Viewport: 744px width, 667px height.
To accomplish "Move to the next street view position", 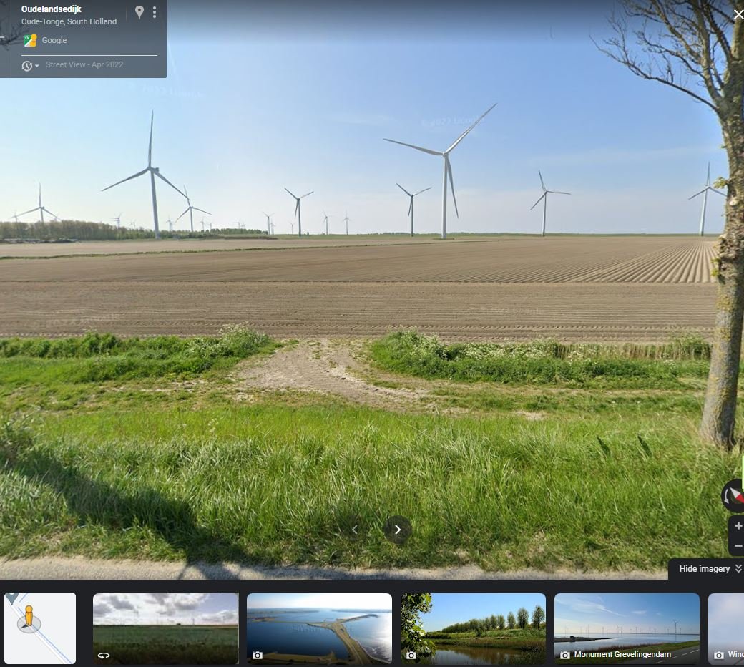I will click(x=398, y=530).
